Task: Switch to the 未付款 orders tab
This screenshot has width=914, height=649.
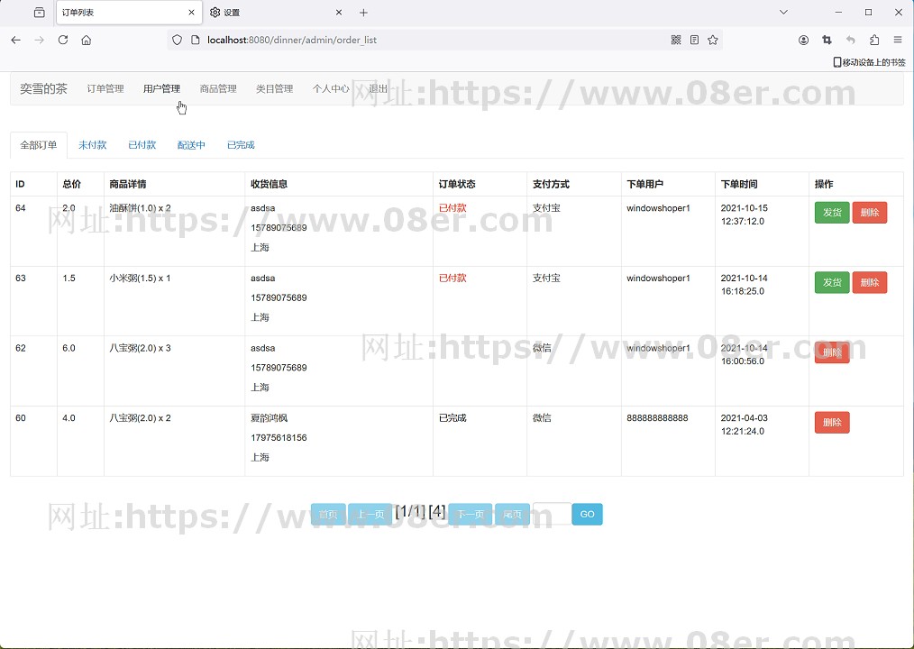Action: click(x=92, y=145)
